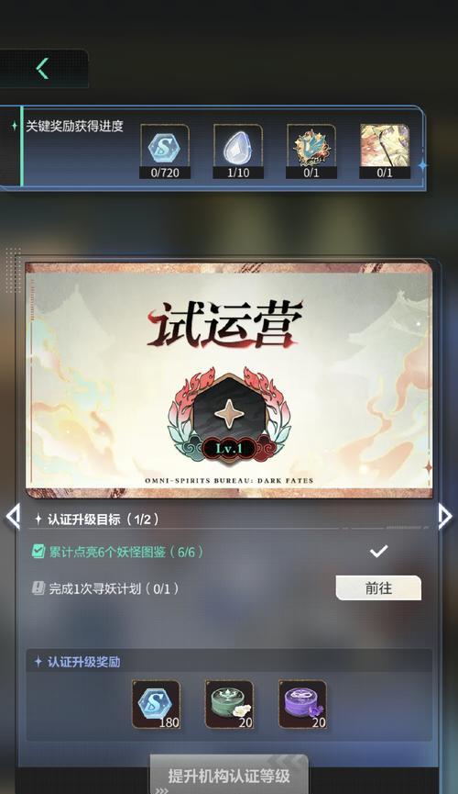The height and width of the screenshot is (794, 458).
Task: Toggle the completed 妖怪图鉴 checkbox
Action: [38, 552]
